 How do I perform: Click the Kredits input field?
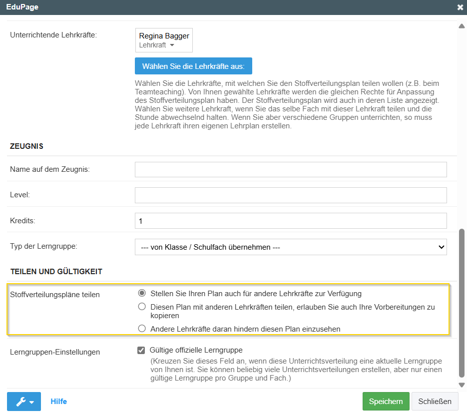pyautogui.click(x=291, y=221)
